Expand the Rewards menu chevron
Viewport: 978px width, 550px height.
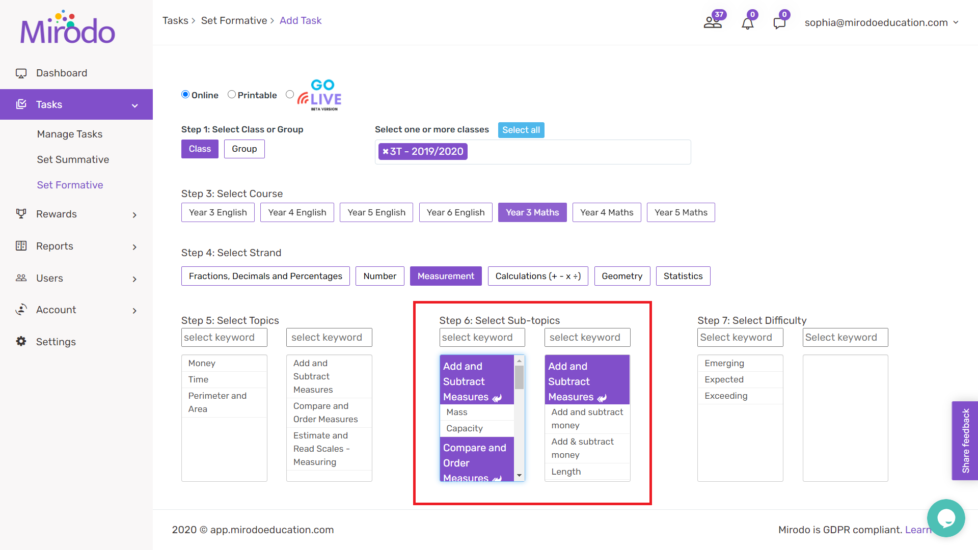pos(135,215)
